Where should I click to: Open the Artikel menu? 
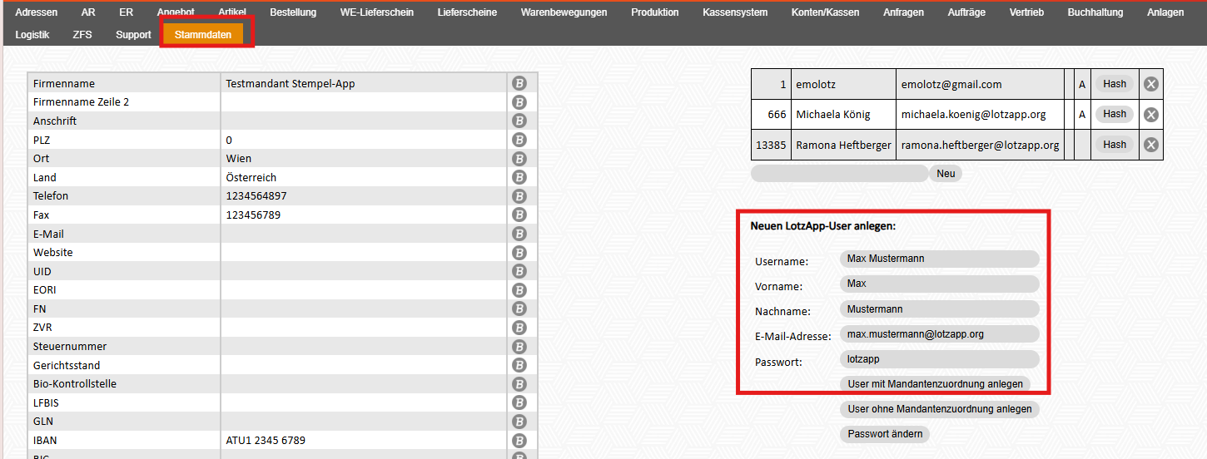click(232, 12)
